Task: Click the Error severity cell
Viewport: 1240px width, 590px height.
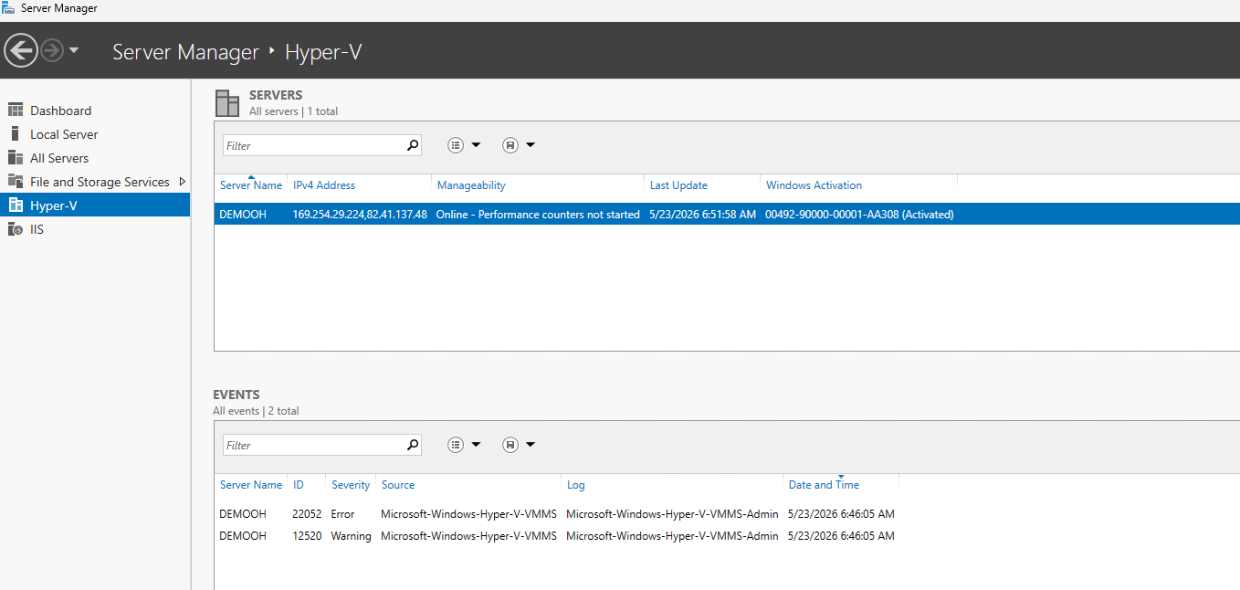Action: [x=342, y=514]
